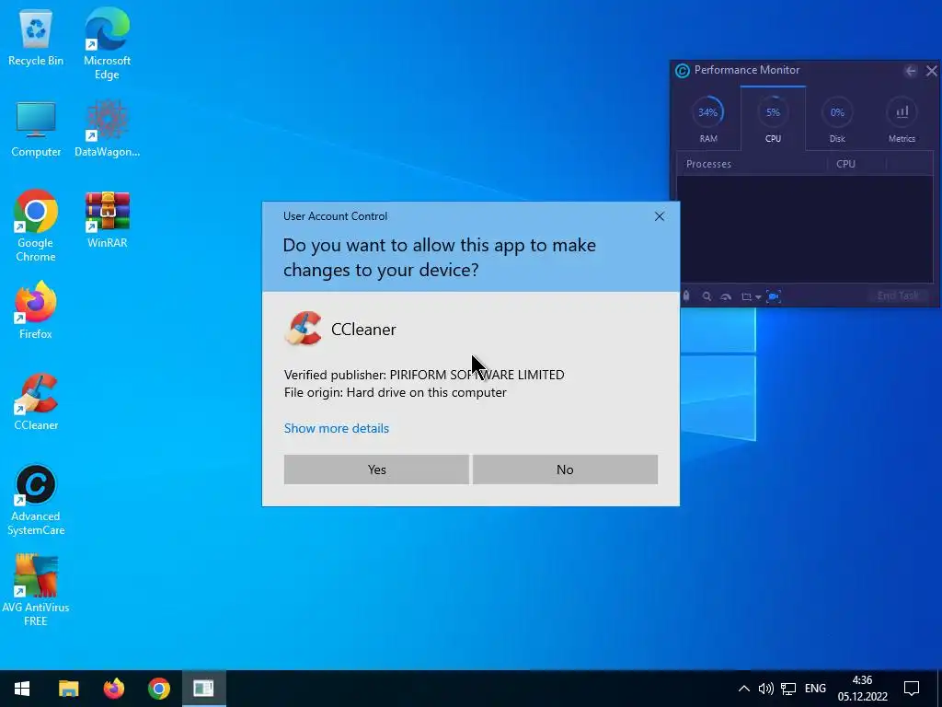Select the Advanced SystemCare desktop shortcut
Image resolution: width=942 pixels, height=707 pixels.
36,500
